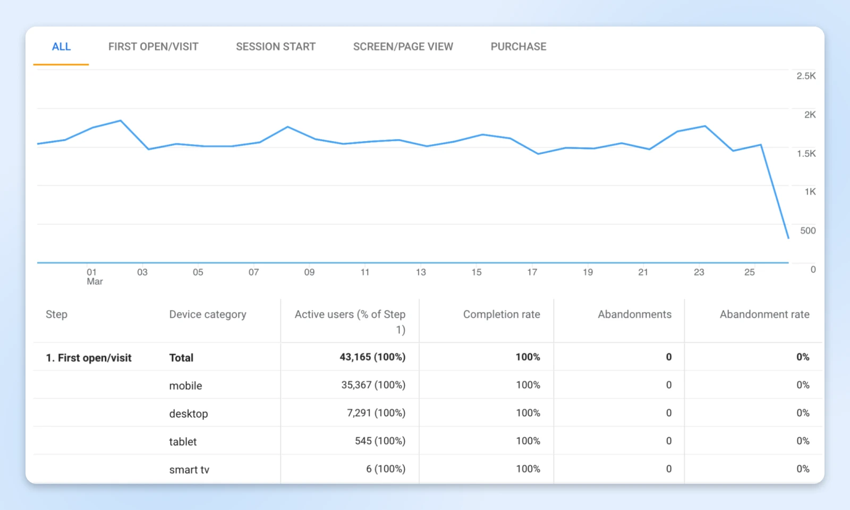Switch to the ALL tab
850x510 pixels.
[x=61, y=47]
